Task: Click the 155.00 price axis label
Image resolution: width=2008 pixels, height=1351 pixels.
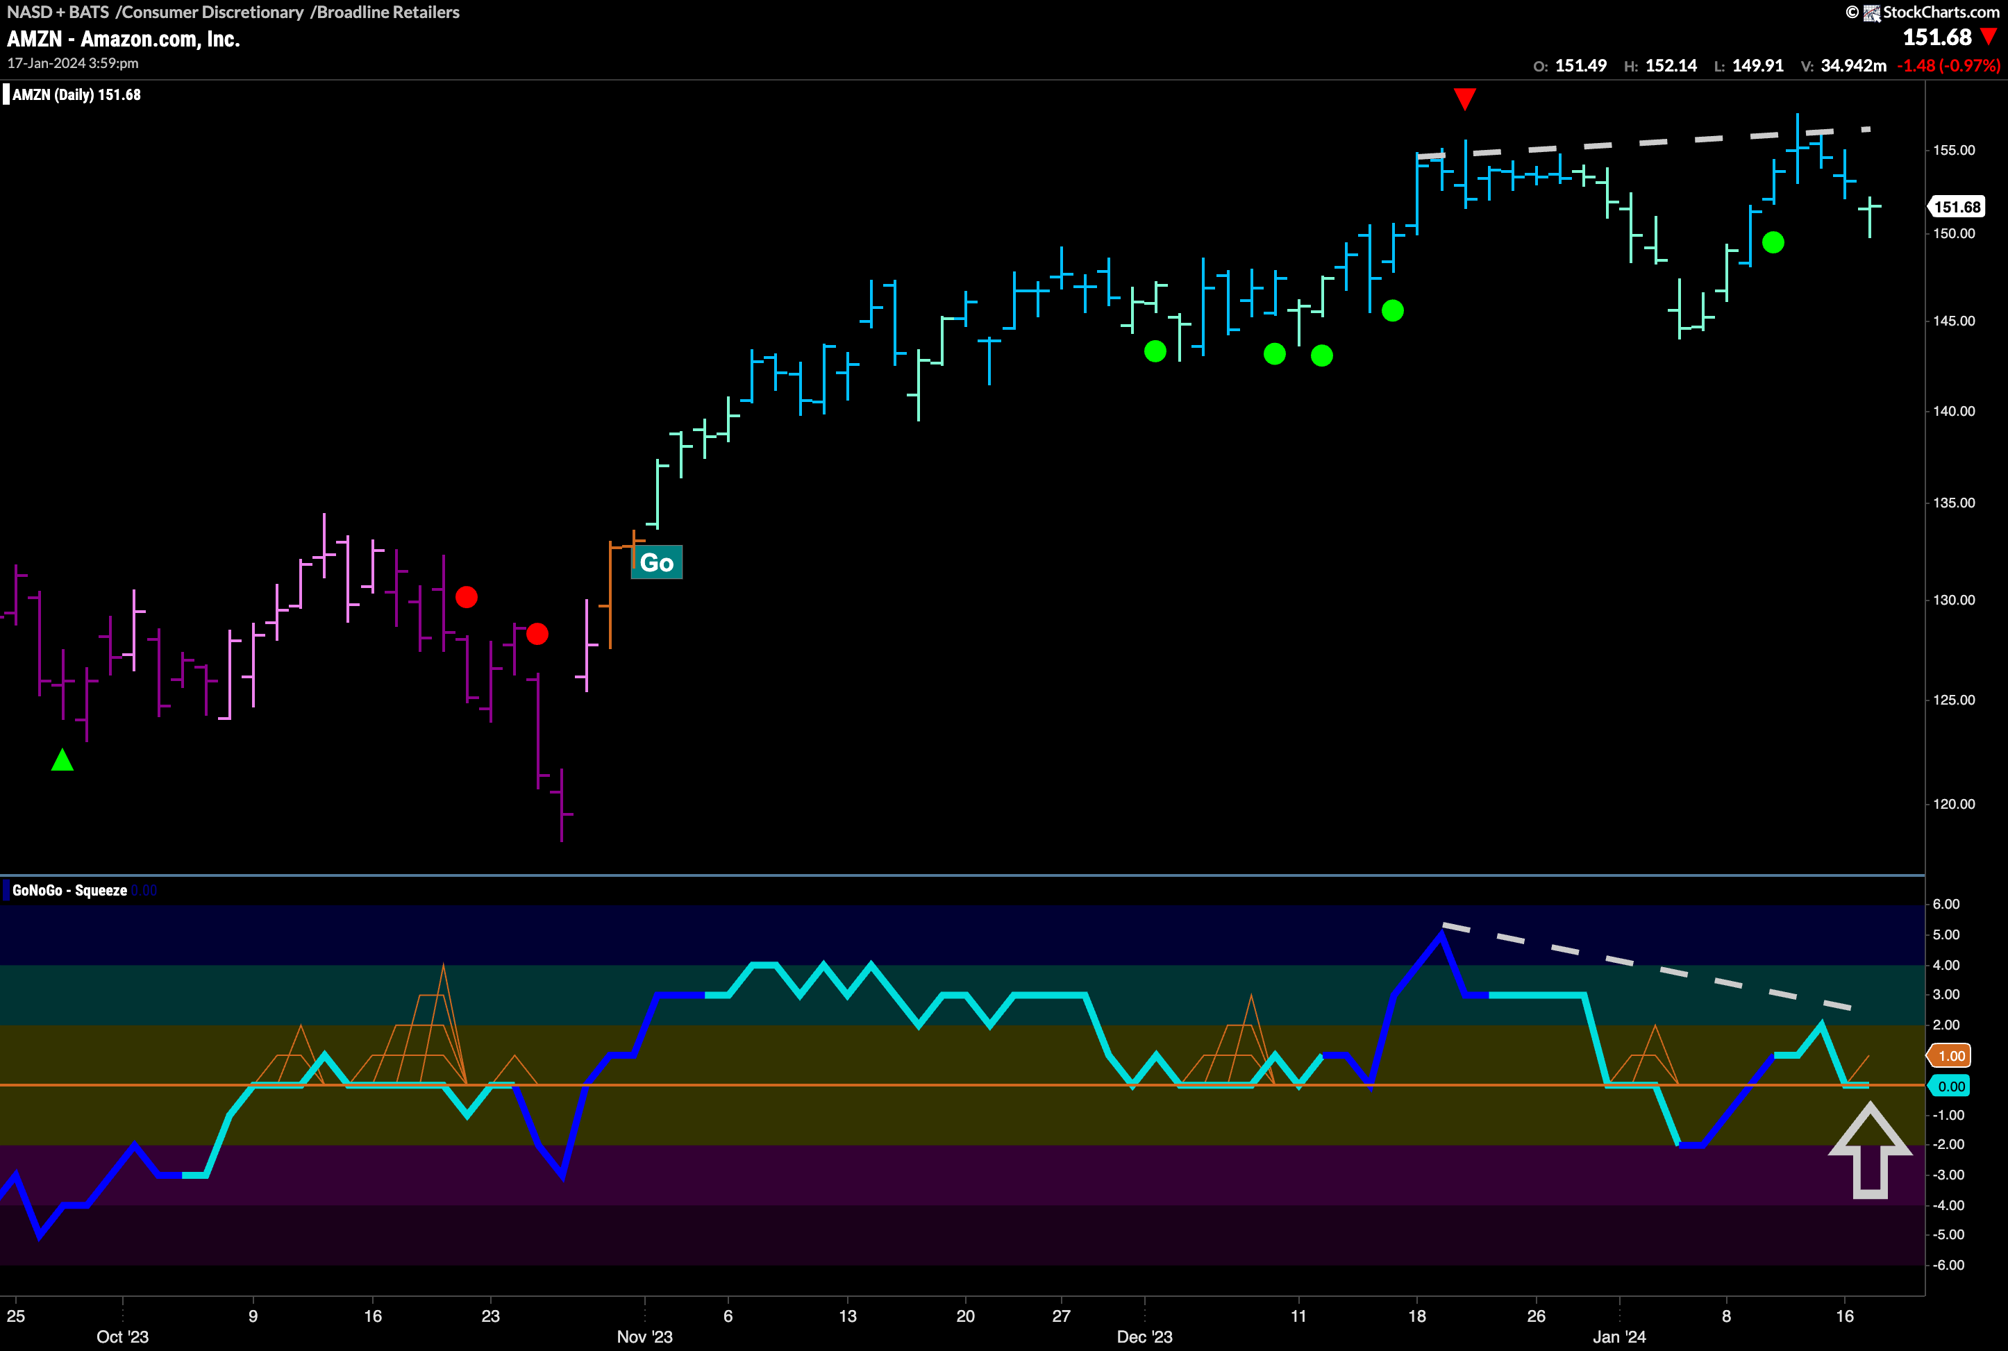Action: (x=1954, y=150)
